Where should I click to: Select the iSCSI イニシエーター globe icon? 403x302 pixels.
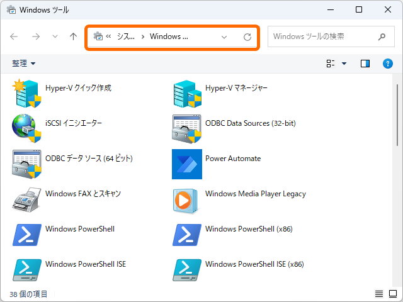(26, 128)
